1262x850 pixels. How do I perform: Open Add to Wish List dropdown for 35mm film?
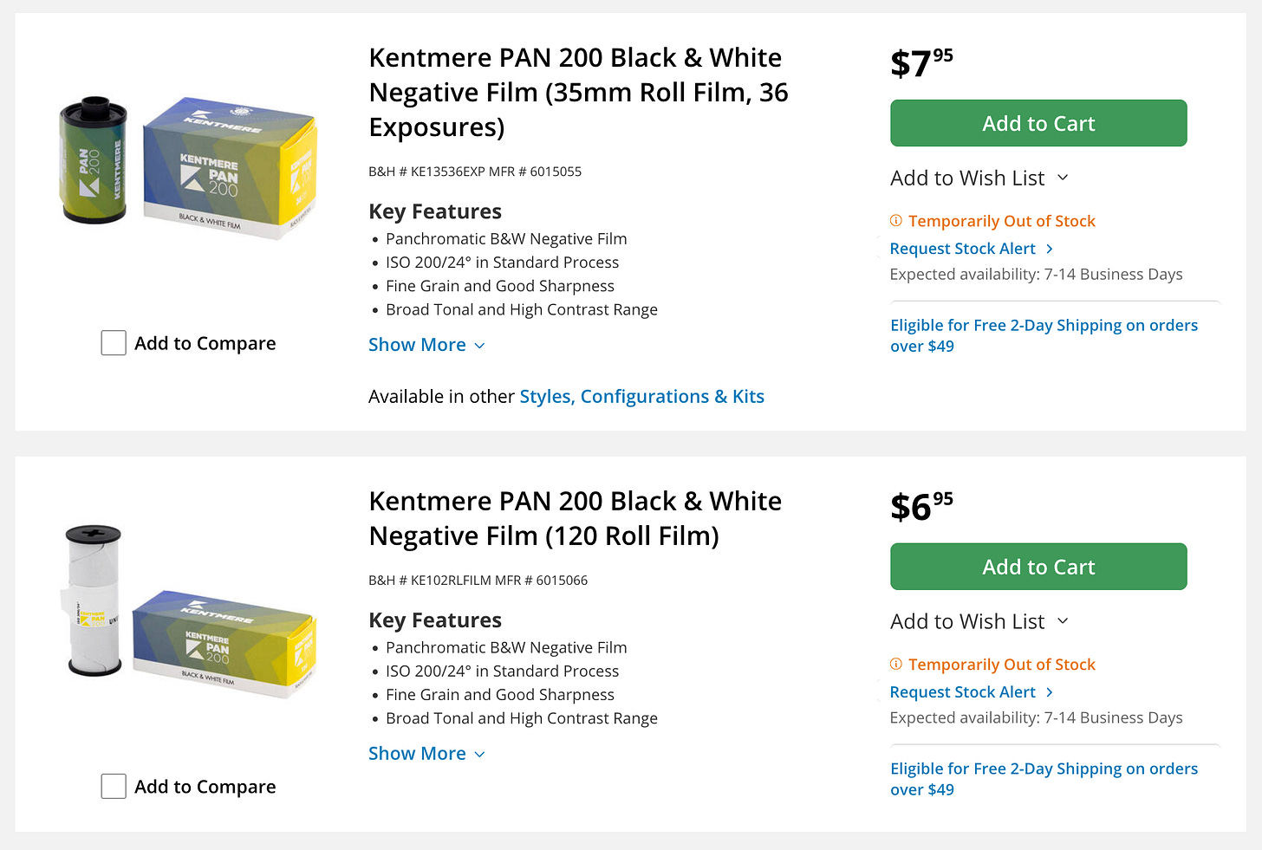point(979,178)
